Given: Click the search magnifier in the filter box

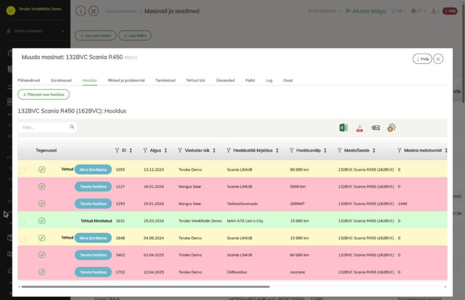Looking at the screenshot, I should tap(72, 127).
